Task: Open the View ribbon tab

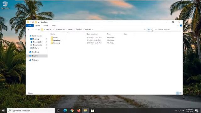Action: coord(54,26)
